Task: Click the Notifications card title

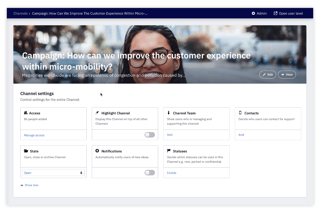Action: coord(111,151)
